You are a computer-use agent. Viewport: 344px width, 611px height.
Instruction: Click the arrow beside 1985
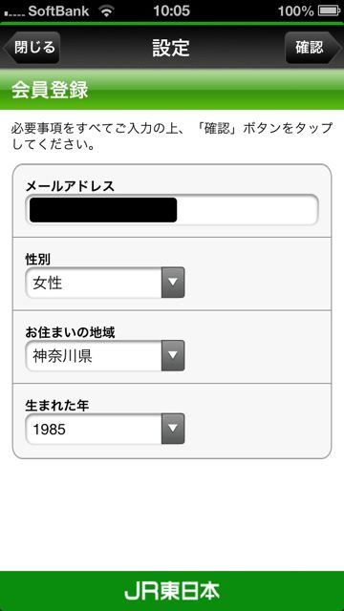point(173,429)
